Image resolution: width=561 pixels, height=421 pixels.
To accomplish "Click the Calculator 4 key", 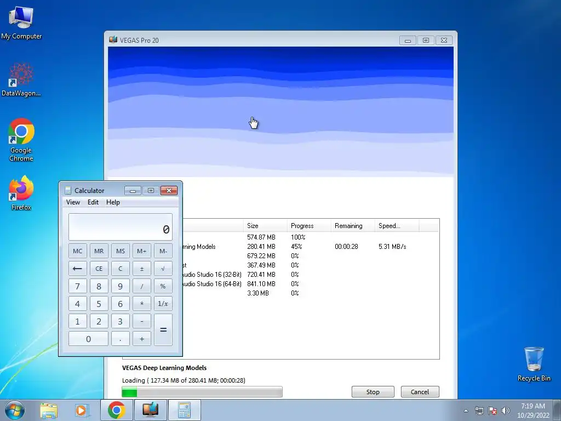I will coord(78,304).
